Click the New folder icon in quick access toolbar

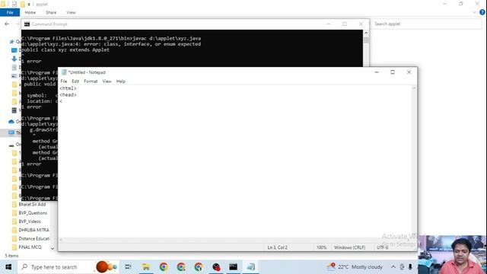pos(22,4)
